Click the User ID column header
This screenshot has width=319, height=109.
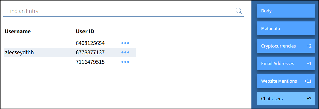(x=85, y=32)
